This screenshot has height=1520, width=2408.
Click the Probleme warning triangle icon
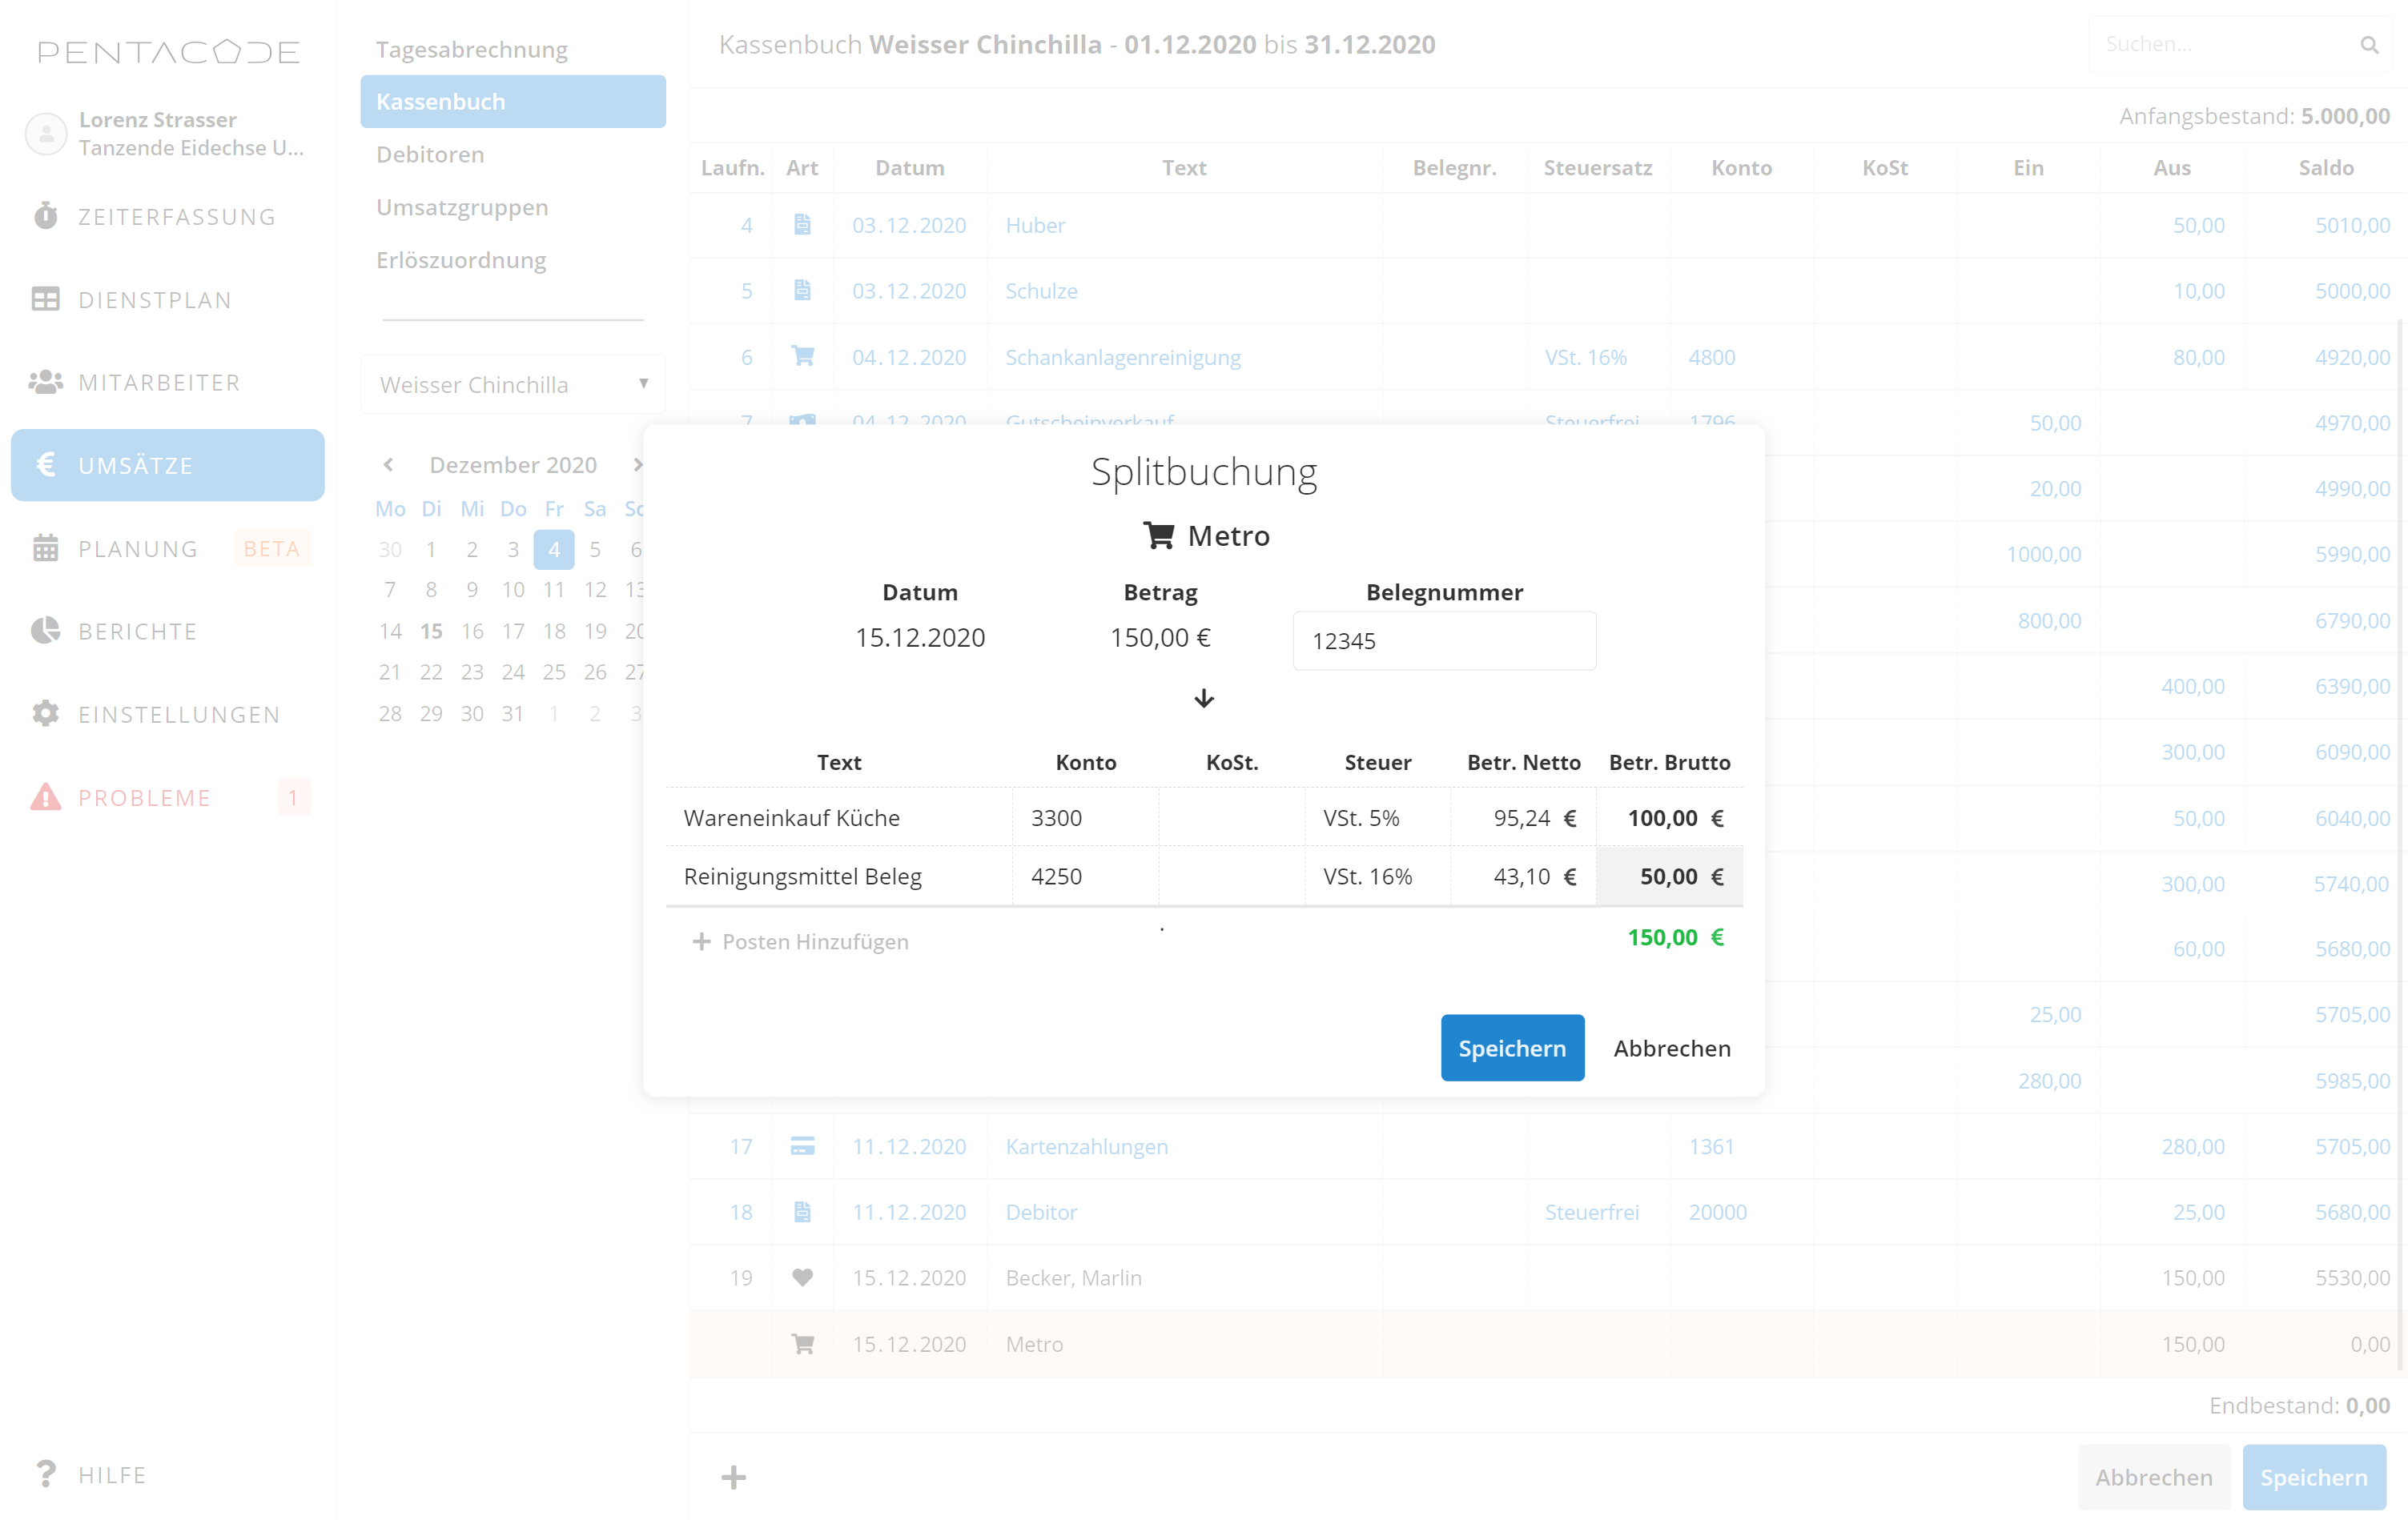pyautogui.click(x=45, y=796)
